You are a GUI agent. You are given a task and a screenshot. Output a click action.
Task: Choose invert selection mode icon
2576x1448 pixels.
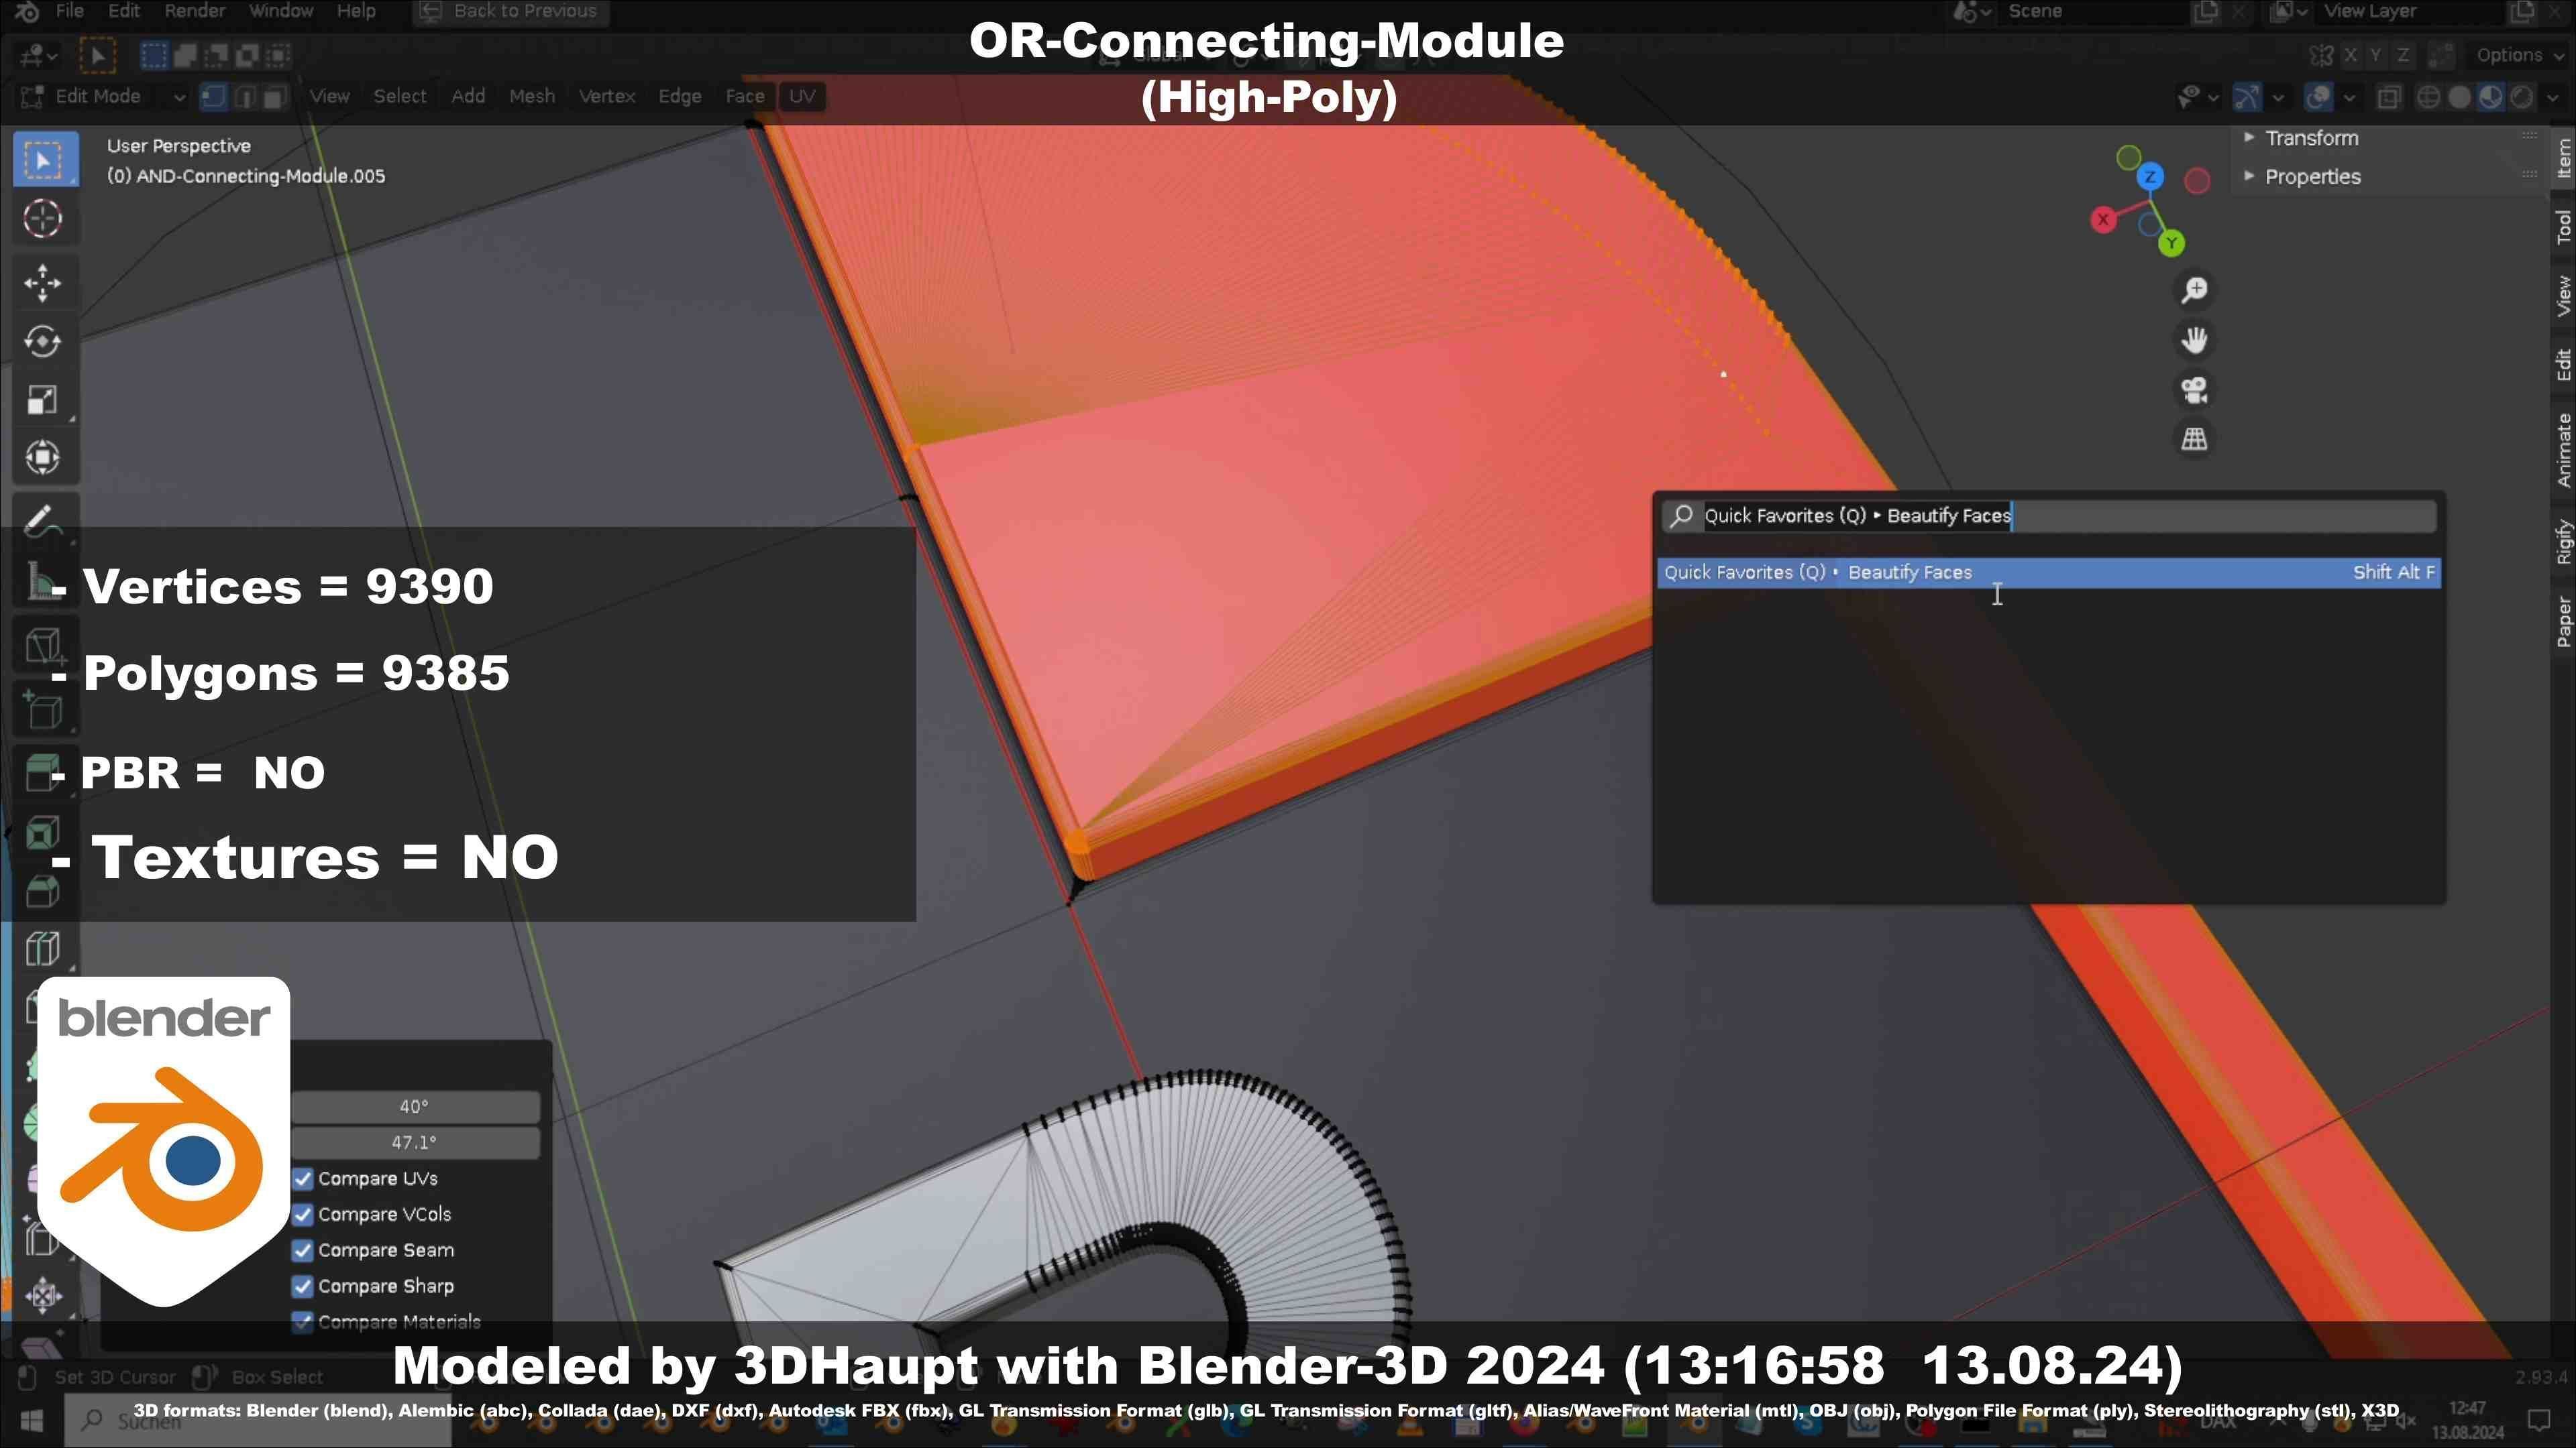[x=247, y=56]
